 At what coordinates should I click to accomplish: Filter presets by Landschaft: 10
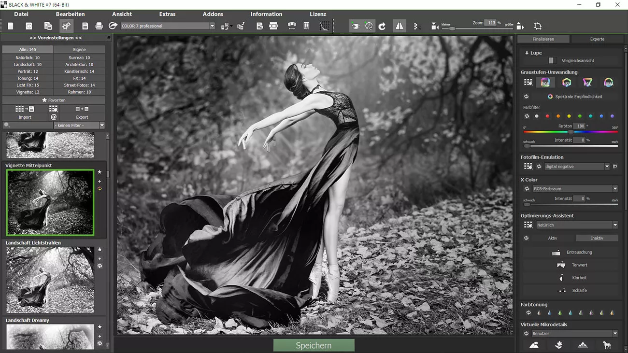28,65
